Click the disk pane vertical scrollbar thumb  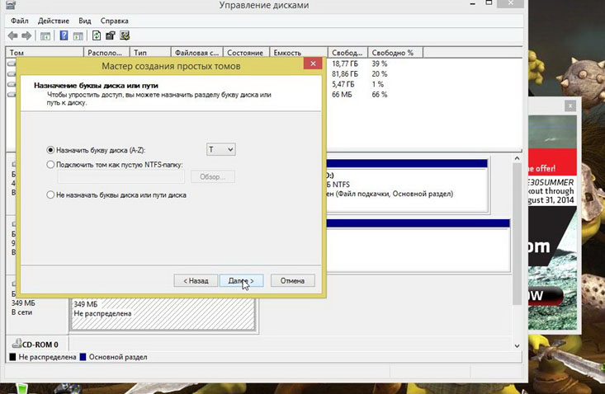[x=517, y=234]
